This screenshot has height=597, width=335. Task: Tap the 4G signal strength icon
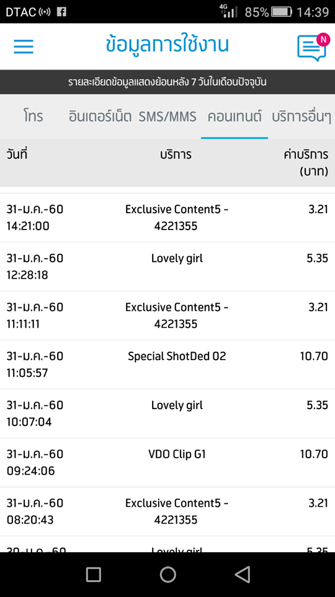(228, 11)
